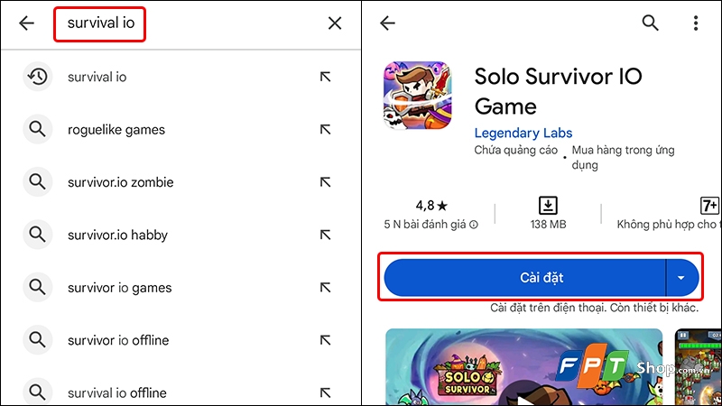The height and width of the screenshot is (406, 722).
Task: Open search from the app detail header
Action: point(650,23)
